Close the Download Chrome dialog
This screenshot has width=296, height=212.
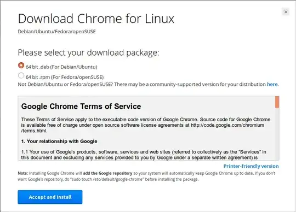pyautogui.click(x=286, y=12)
